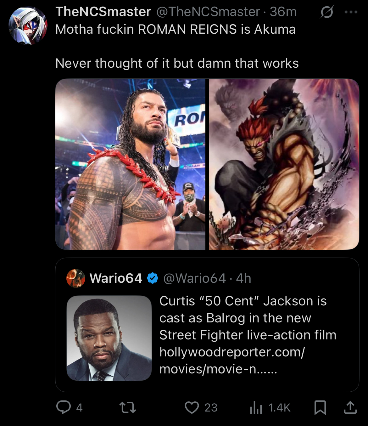Screen dimensions: 368x426
Task: Open the share upload icon
Action: pos(350,407)
